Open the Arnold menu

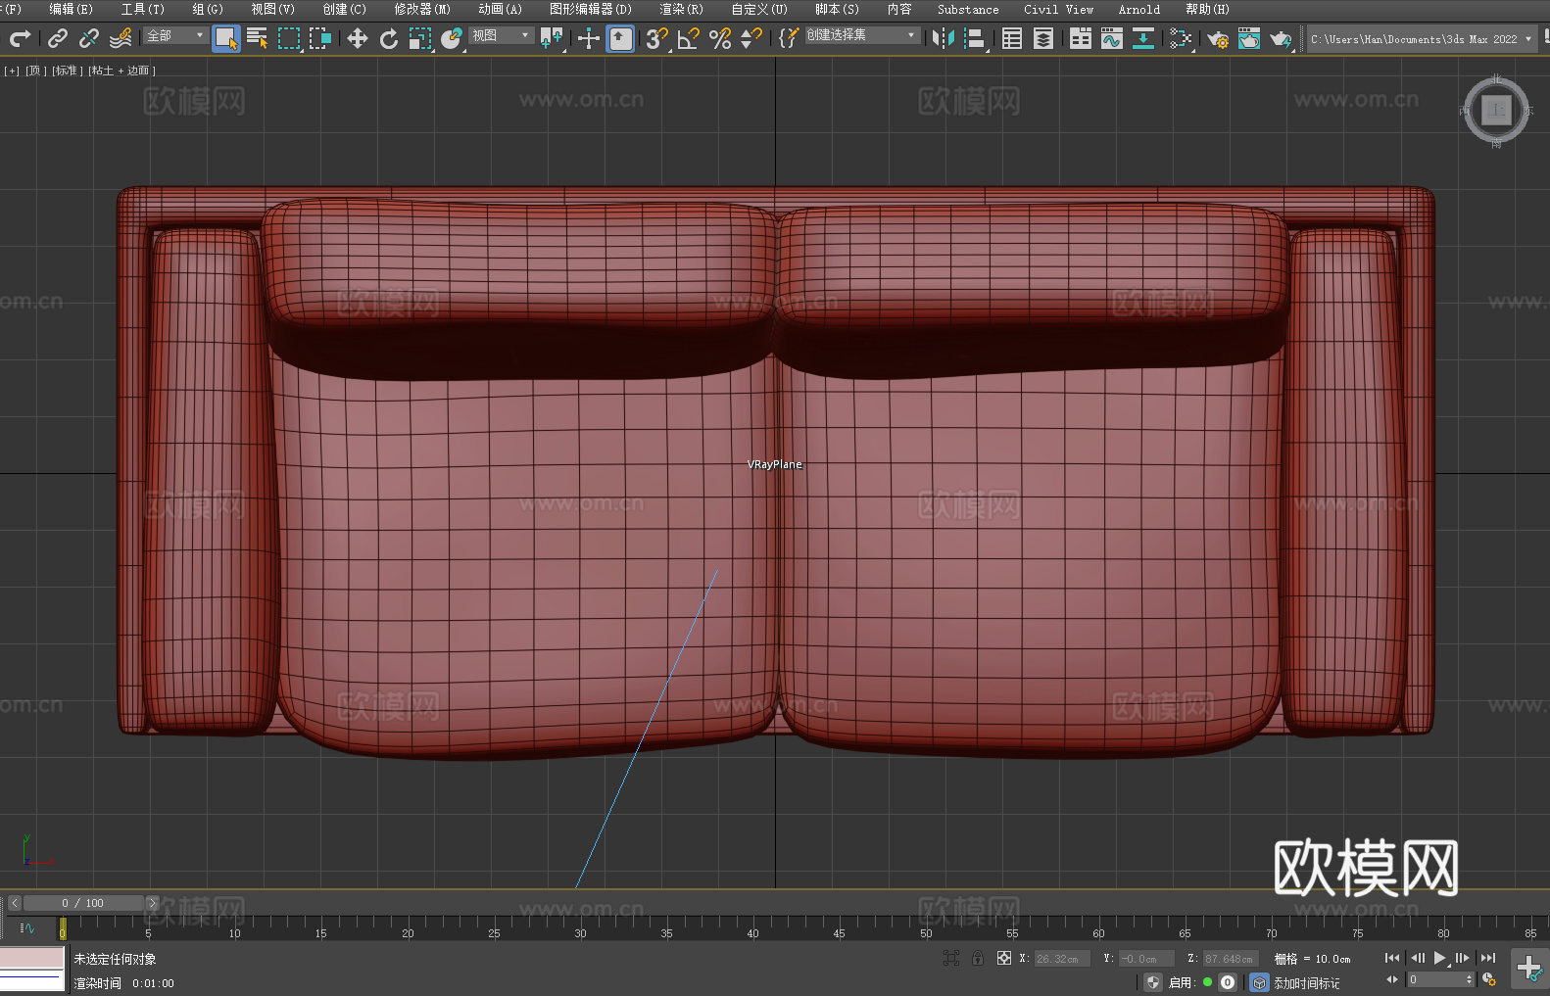point(1138,10)
